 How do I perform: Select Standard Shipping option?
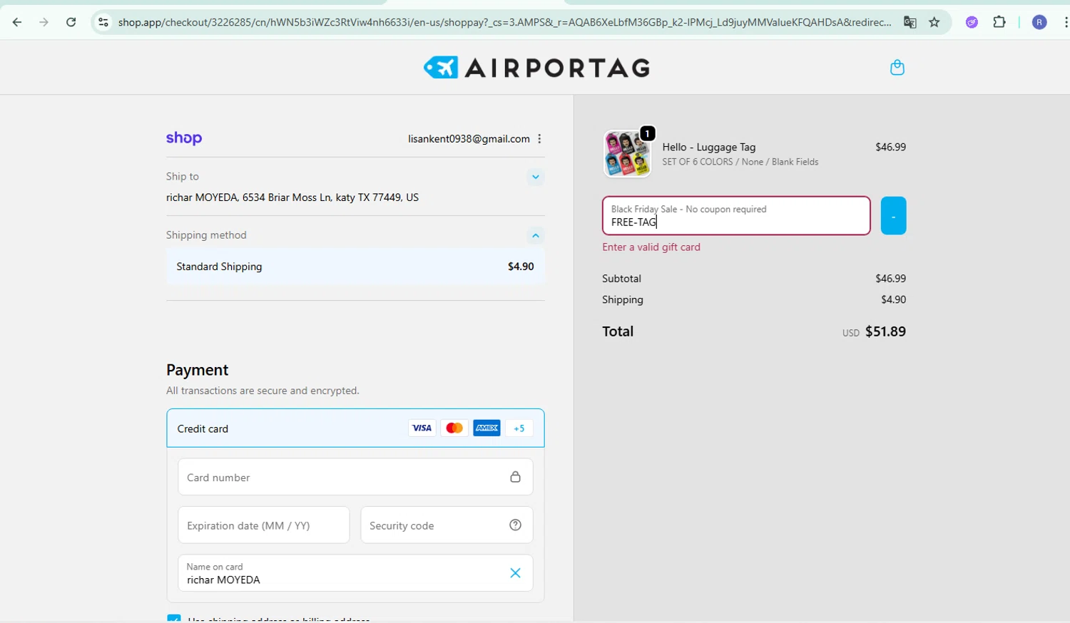[x=355, y=267]
